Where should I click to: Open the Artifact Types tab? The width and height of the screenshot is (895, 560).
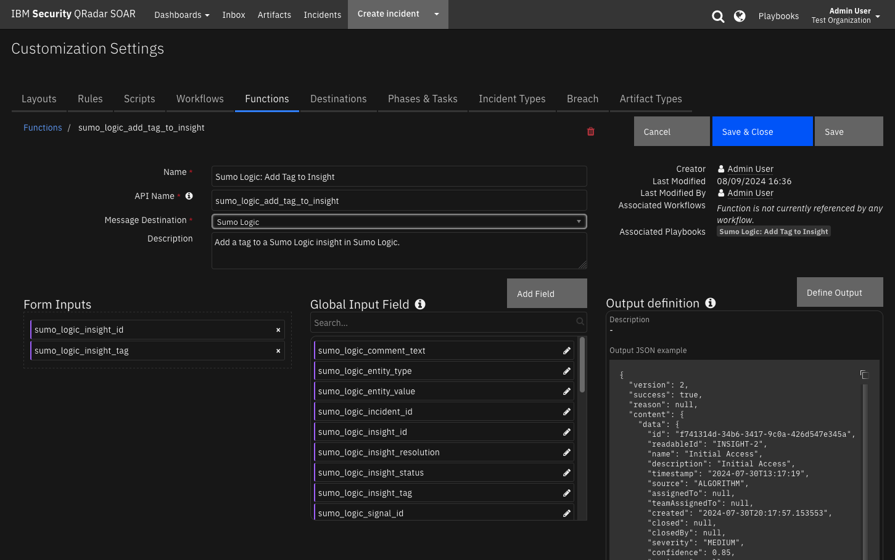[651, 99]
